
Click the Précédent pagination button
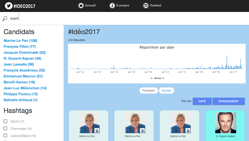(149, 91)
